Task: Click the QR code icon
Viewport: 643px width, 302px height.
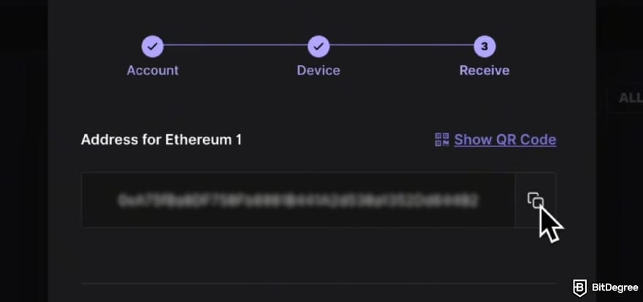Action: 441,139
